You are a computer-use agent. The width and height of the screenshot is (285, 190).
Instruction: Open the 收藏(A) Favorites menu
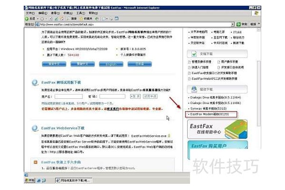pos(68,13)
